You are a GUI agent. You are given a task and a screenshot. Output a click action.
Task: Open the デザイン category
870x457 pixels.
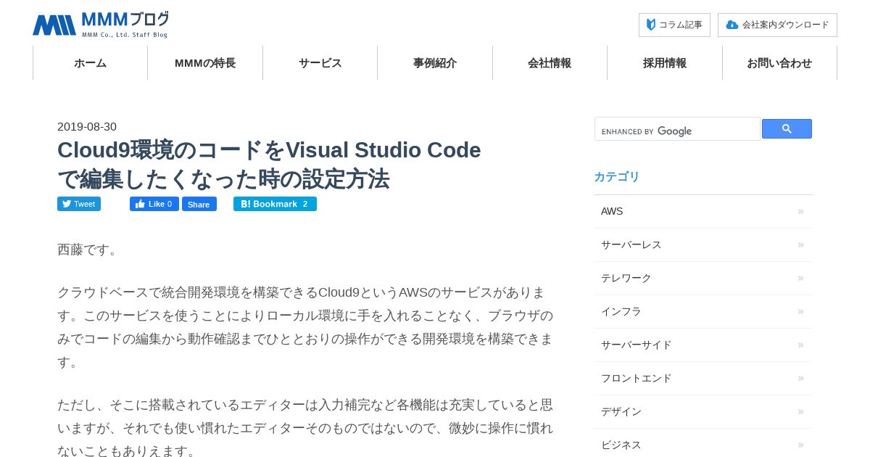click(703, 411)
